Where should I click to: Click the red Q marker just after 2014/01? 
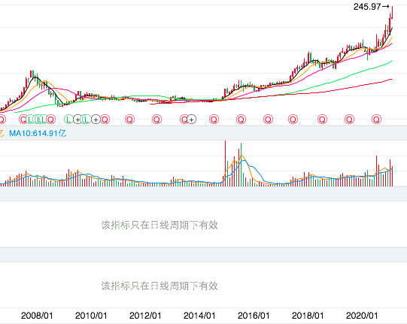tap(214, 120)
